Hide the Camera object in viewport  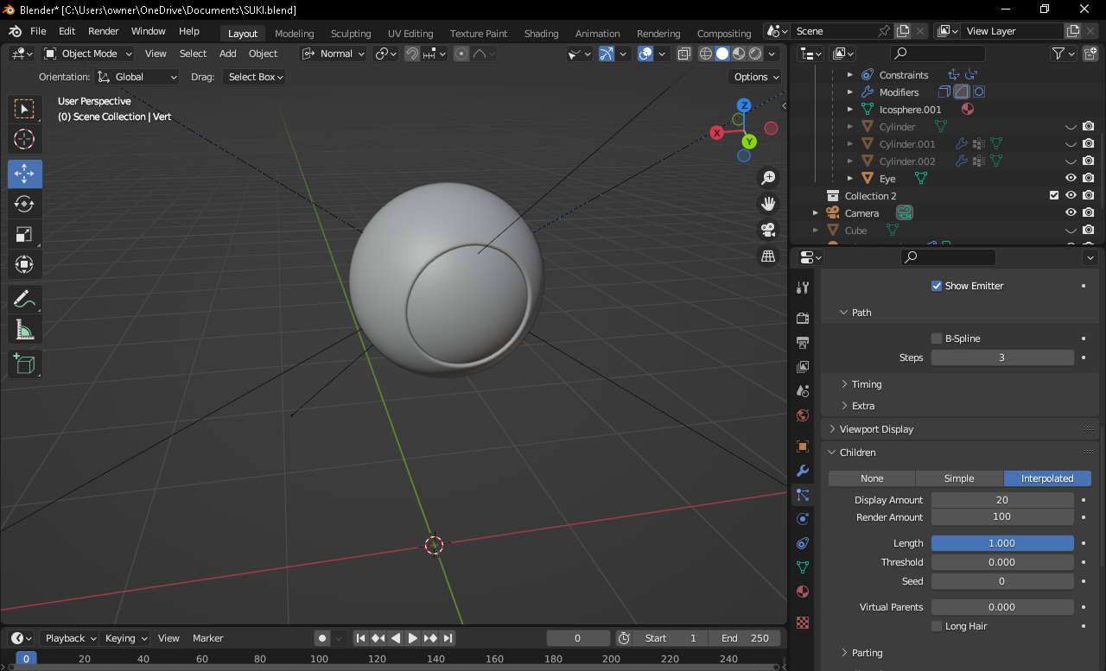click(x=1071, y=213)
